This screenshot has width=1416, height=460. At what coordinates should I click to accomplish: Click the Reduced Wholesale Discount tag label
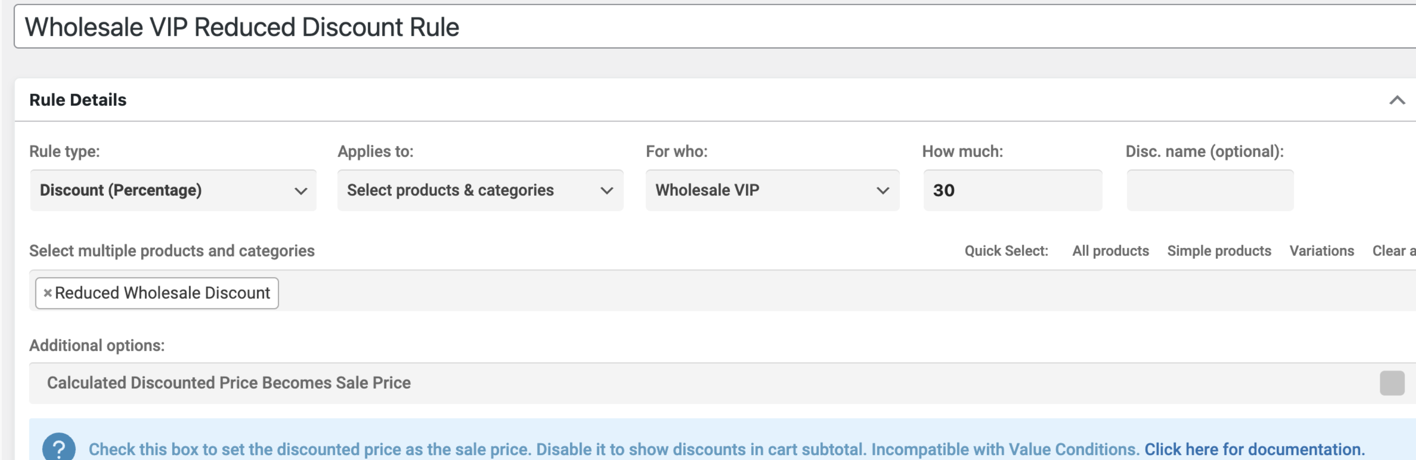click(163, 293)
